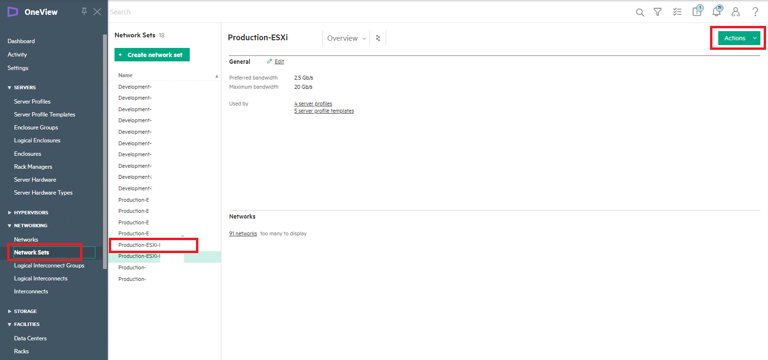This screenshot has height=360, width=768.
Task: Open the Overview view selector dropdown
Action: click(x=346, y=38)
